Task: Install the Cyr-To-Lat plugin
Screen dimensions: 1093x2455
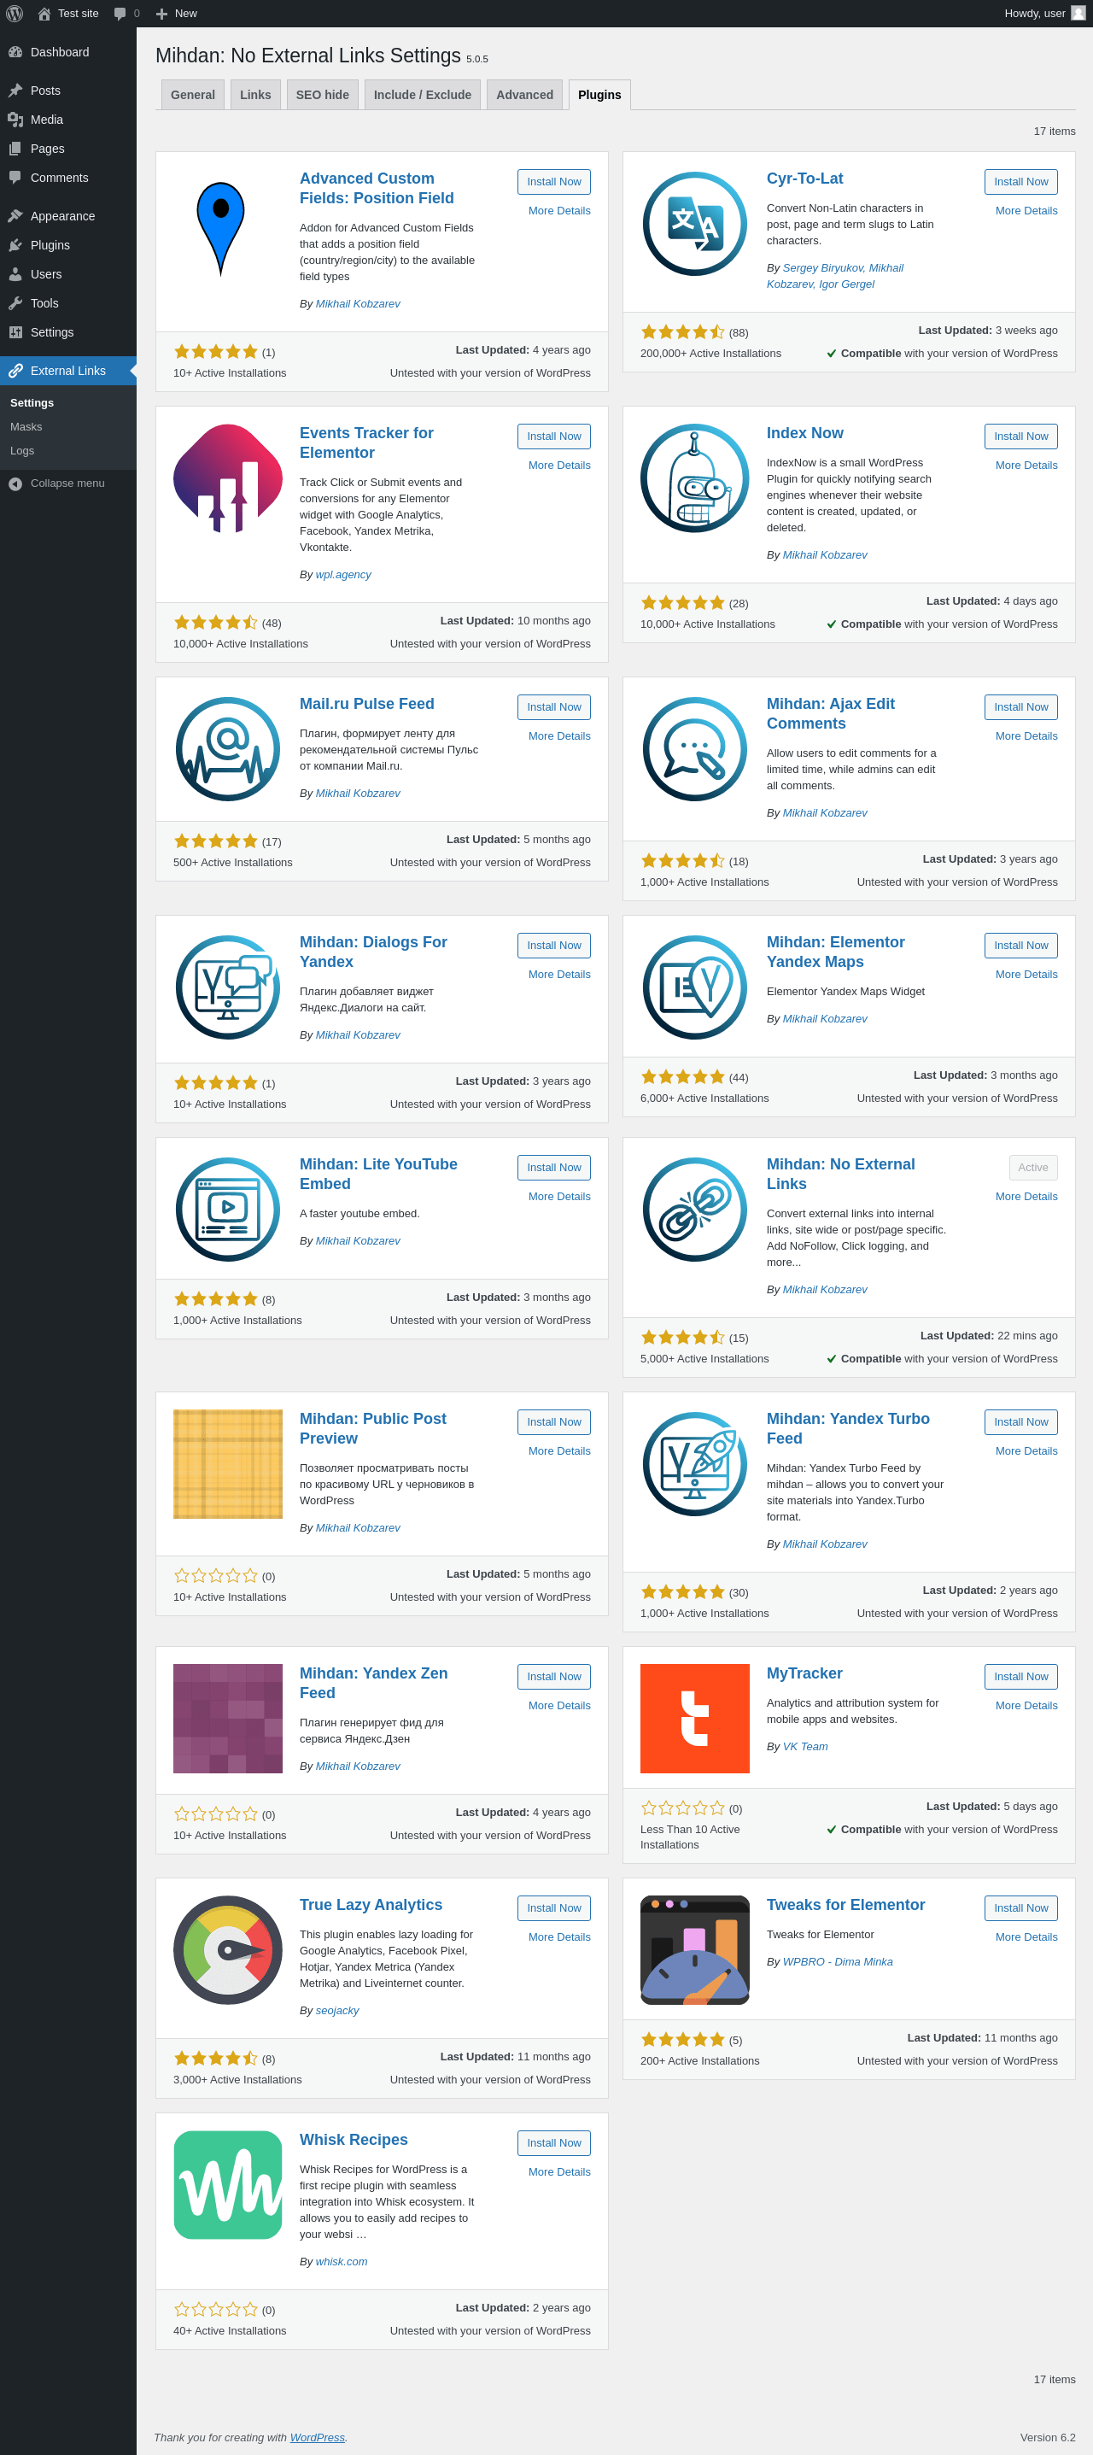Action: pos(1020,182)
